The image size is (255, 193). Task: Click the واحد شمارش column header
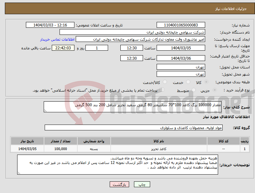[x=94, y=141]
